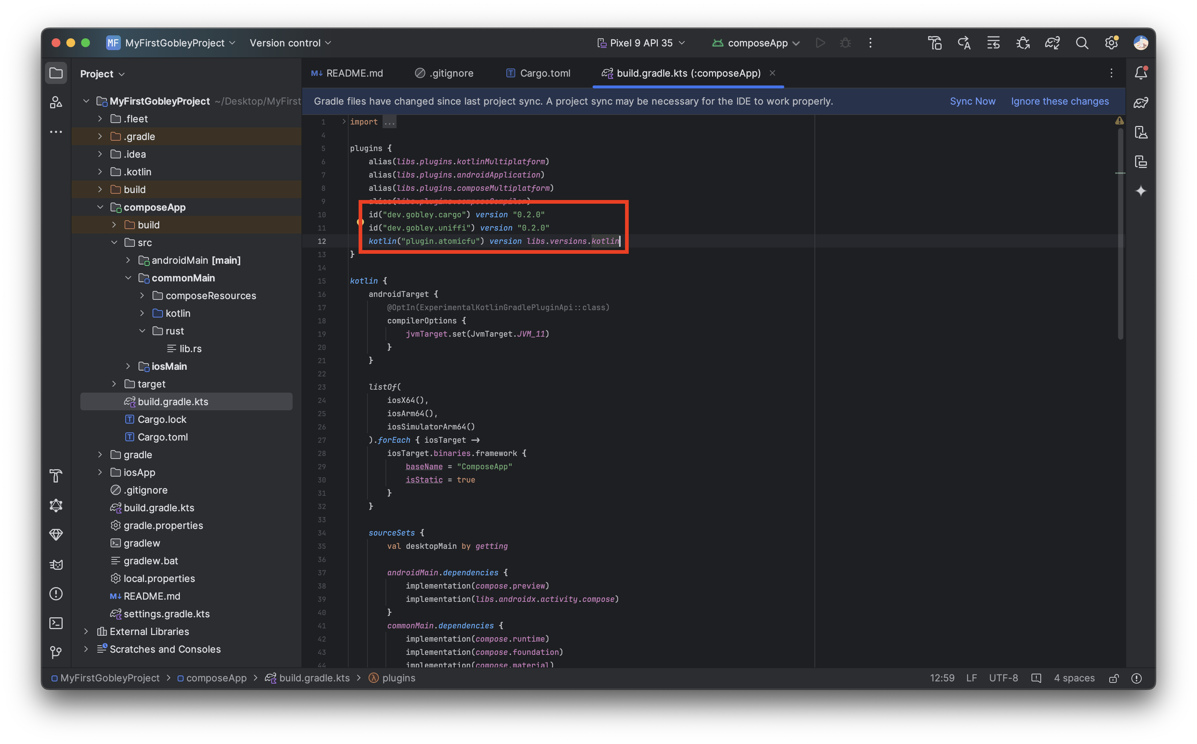This screenshot has height=744, width=1197.
Task: Click the Debug bug icon in toolbar
Action: coord(845,43)
